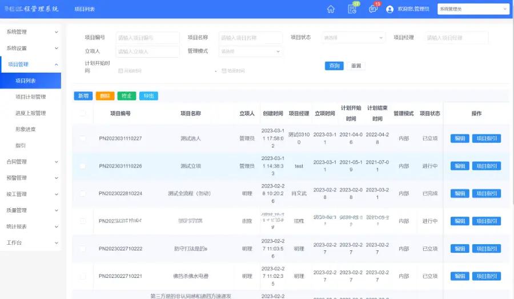Screen dimensions: 514x299
Task: Open 项目指引 for PN2023031110227
Action: click(x=487, y=138)
